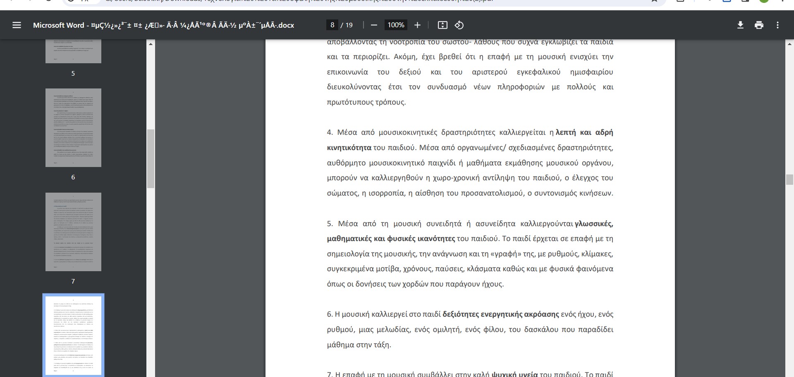Zoom in with the plus button
794x377 pixels.
click(x=417, y=25)
